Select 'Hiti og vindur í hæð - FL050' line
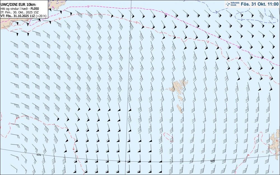 point(20,9)
